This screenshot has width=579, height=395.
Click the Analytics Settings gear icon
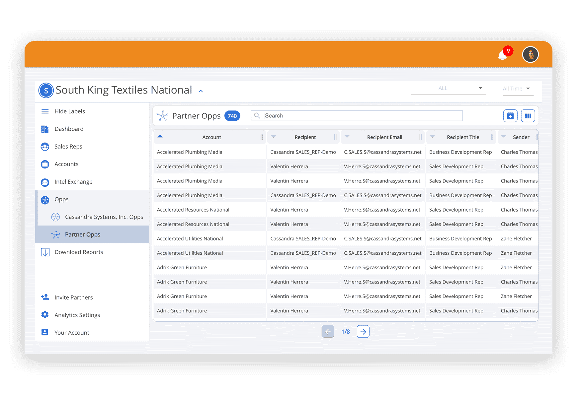[x=45, y=315]
